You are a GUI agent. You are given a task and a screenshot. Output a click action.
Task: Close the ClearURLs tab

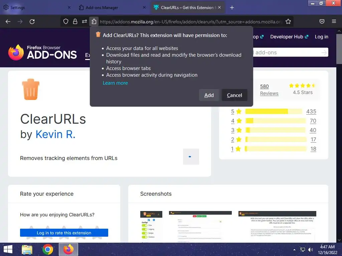tap(219, 7)
